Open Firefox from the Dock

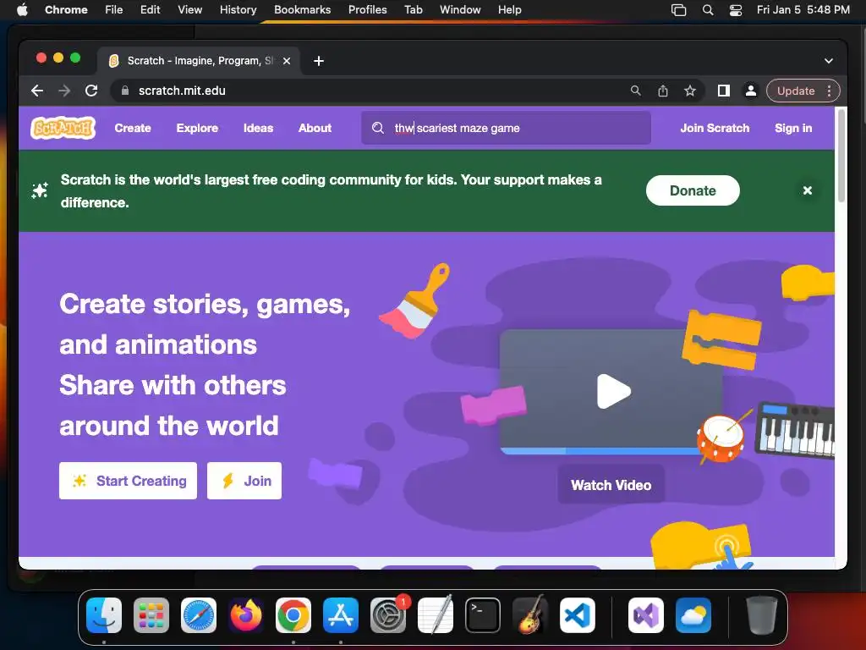click(x=246, y=615)
